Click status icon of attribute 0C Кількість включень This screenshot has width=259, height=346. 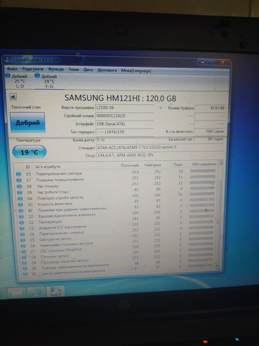pos(21,205)
